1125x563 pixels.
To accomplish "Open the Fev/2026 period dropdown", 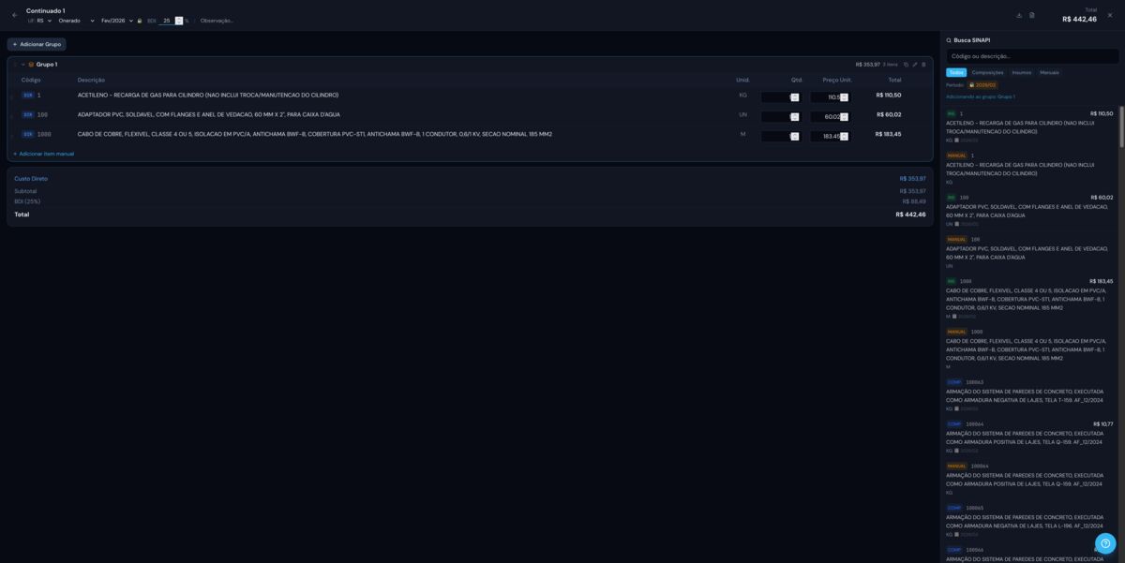I will click(116, 21).
